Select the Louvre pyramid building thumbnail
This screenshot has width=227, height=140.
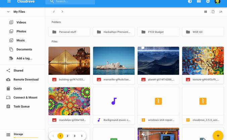69,61
